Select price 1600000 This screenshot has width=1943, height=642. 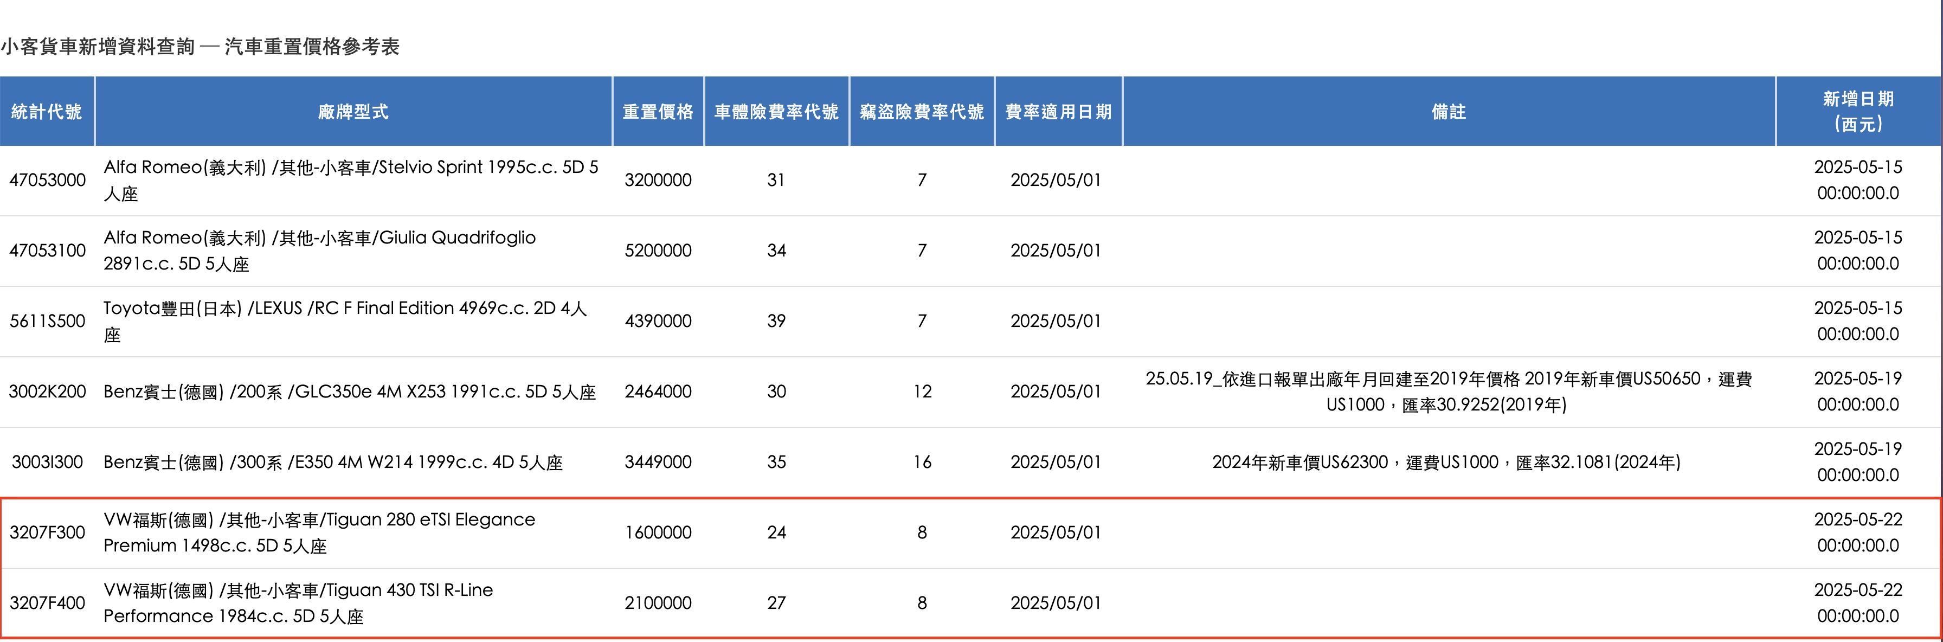tap(658, 532)
